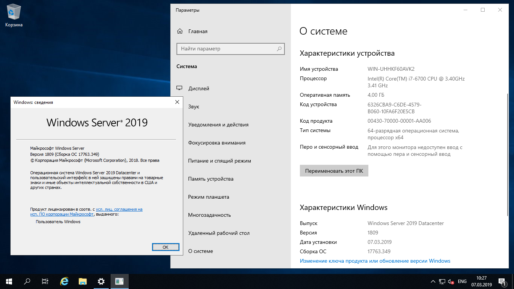Viewport: 514px width, 289px height.
Task: Select Звук in the settings sidebar
Action: (x=231, y=106)
